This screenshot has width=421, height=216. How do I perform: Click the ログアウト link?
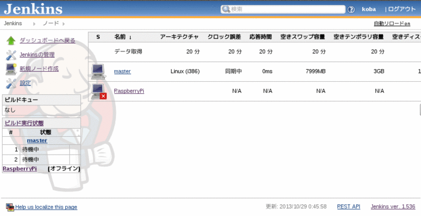(x=402, y=9)
